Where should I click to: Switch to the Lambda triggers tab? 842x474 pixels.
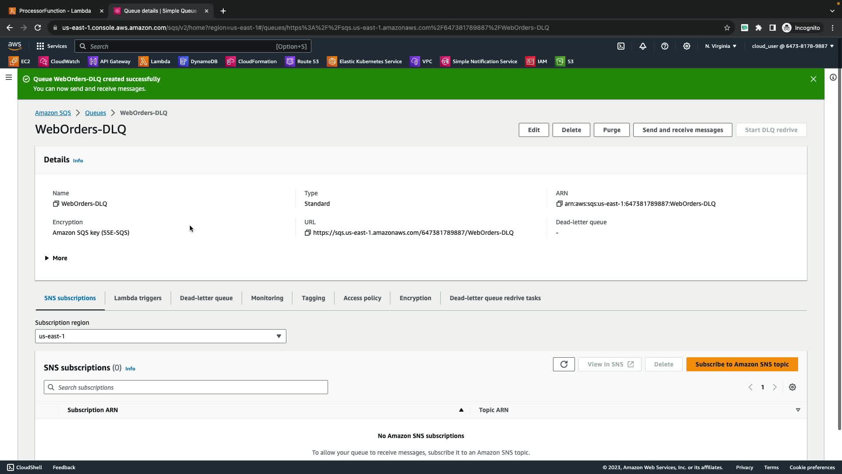click(138, 298)
